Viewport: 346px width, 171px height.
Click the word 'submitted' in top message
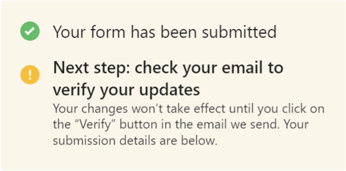coord(239,32)
